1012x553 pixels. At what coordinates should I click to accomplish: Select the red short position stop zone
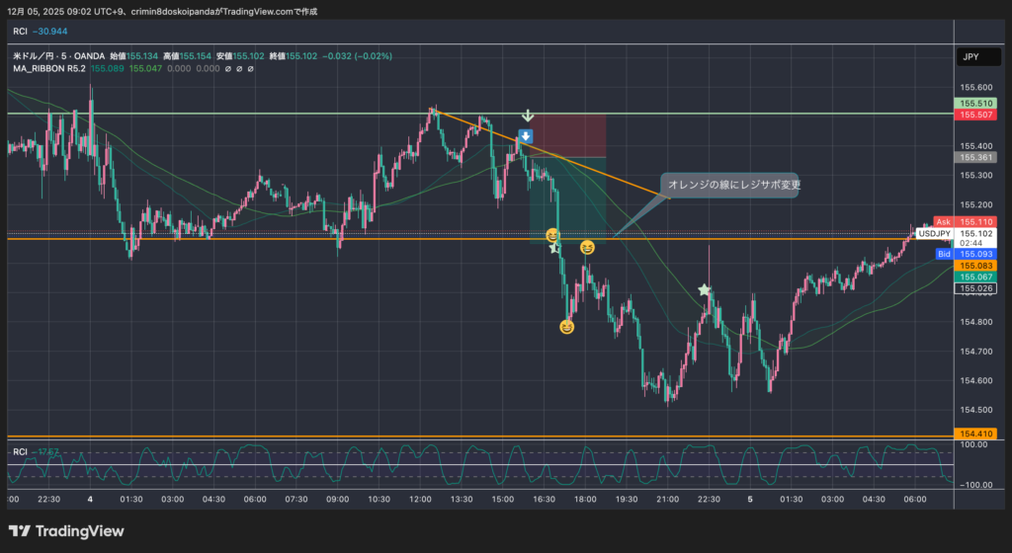point(567,135)
